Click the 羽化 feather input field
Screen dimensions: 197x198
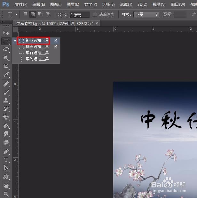[x=80, y=15]
